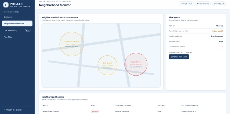
Task: Click the '48 yr' pipe age cell
Action: [160, 111]
